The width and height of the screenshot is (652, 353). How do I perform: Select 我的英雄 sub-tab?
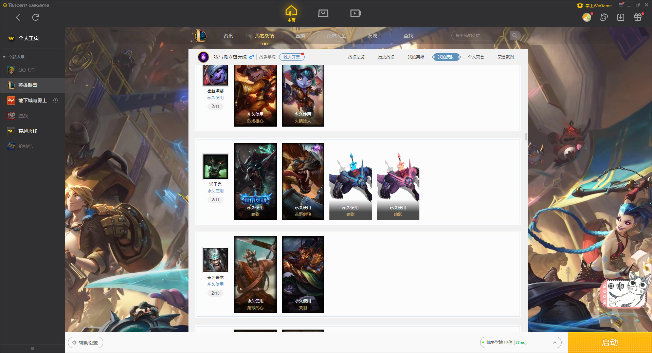pos(416,57)
